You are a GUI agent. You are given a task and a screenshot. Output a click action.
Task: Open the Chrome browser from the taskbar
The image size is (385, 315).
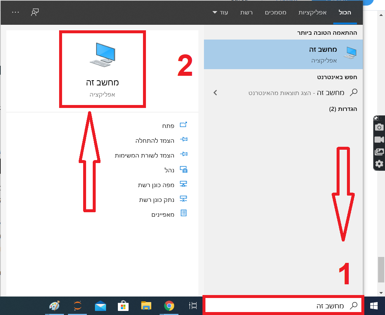point(169,306)
